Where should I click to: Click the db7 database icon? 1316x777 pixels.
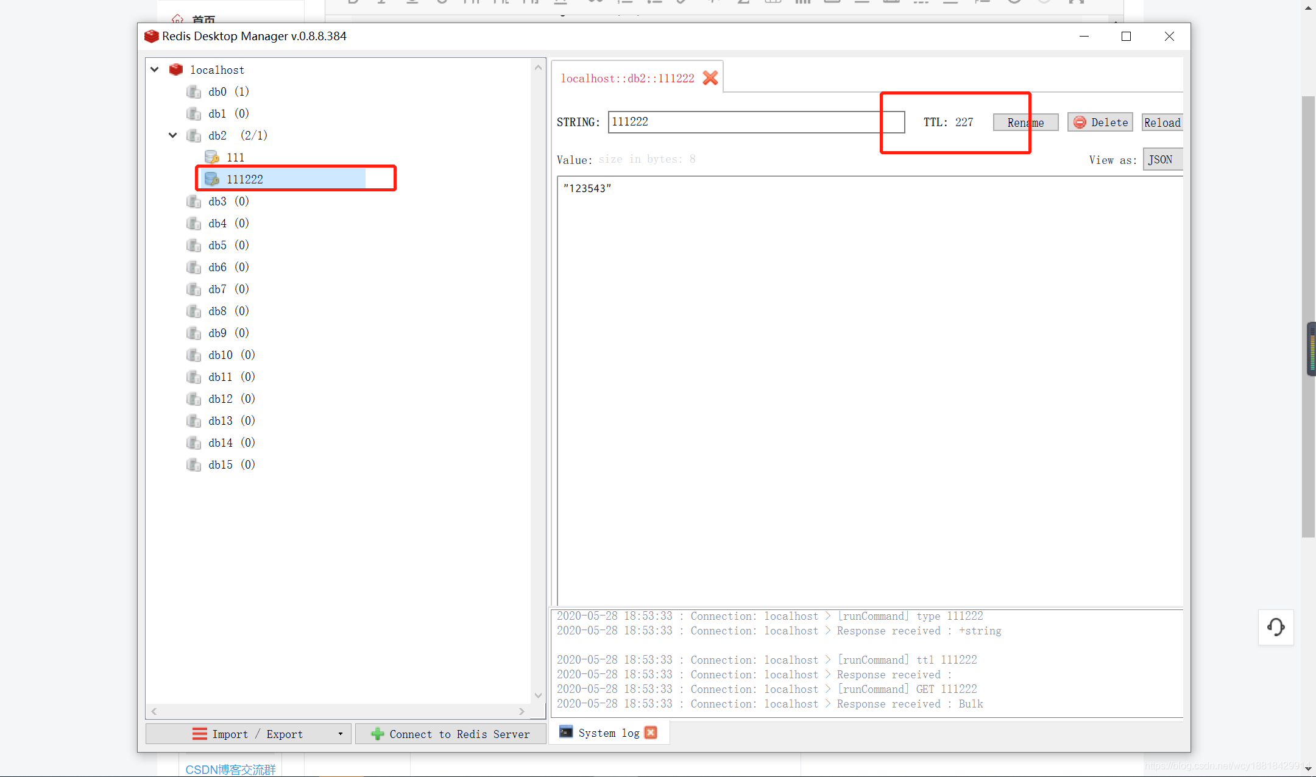194,289
